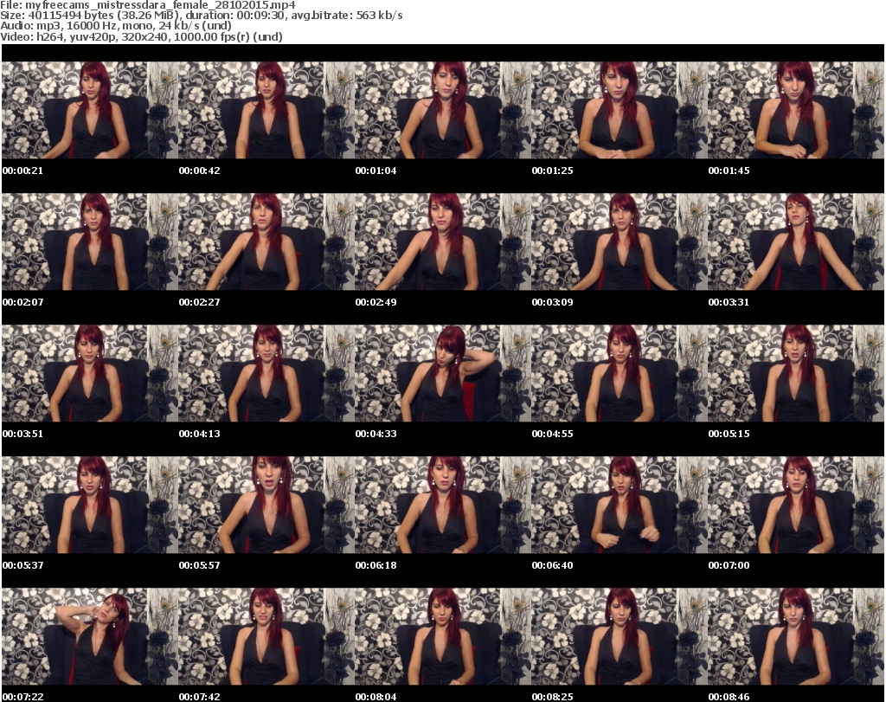Viewport: 886px width, 702px height.
Task: Select the thumbnail frame at 00:00:42
Action: (x=266, y=110)
